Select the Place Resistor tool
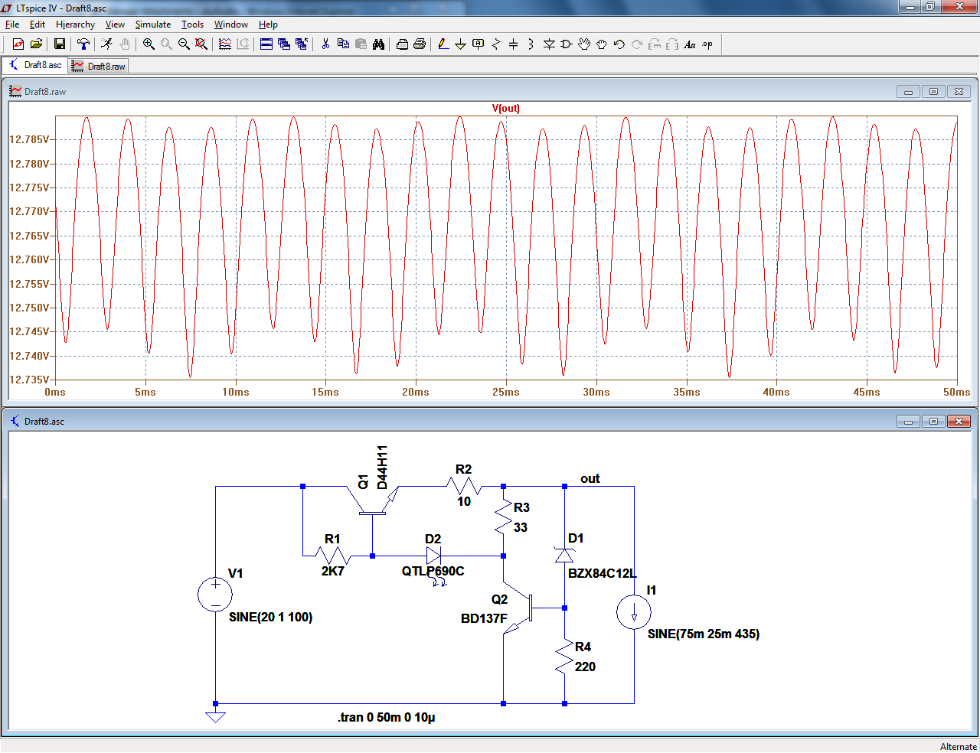The height and width of the screenshot is (753, 980). click(496, 44)
